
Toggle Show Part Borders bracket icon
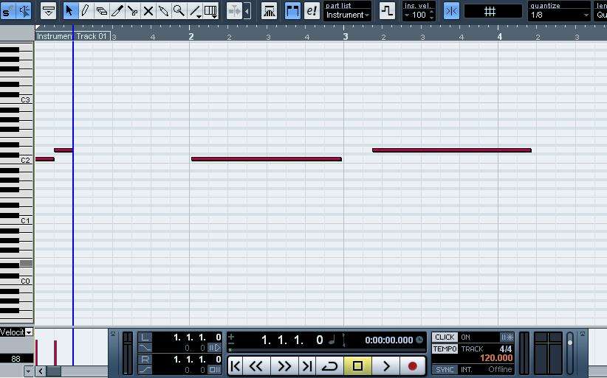(292, 11)
